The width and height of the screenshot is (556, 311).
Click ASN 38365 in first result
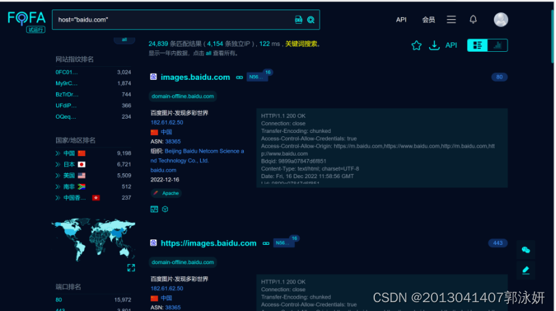pyautogui.click(x=173, y=142)
